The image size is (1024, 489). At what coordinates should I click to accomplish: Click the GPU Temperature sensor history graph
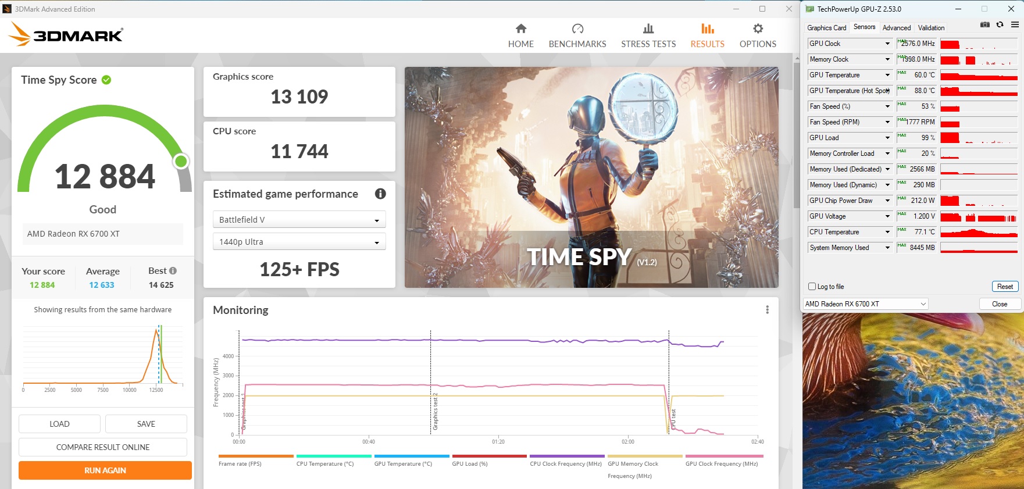979,75
